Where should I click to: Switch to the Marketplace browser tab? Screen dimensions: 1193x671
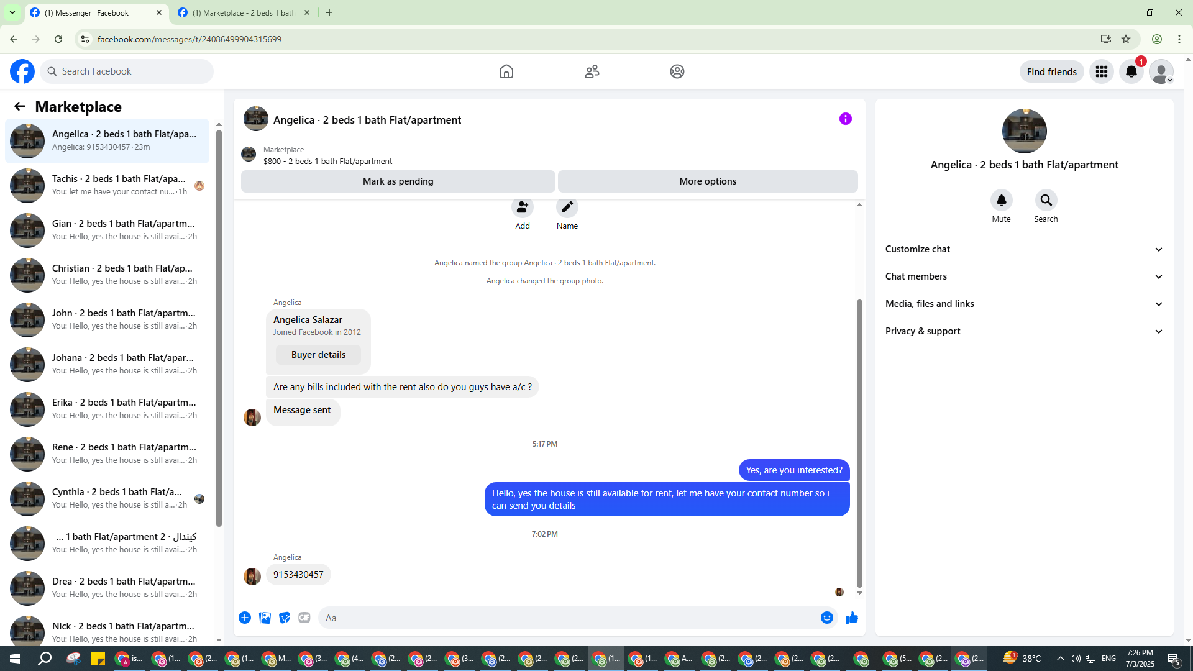click(244, 12)
